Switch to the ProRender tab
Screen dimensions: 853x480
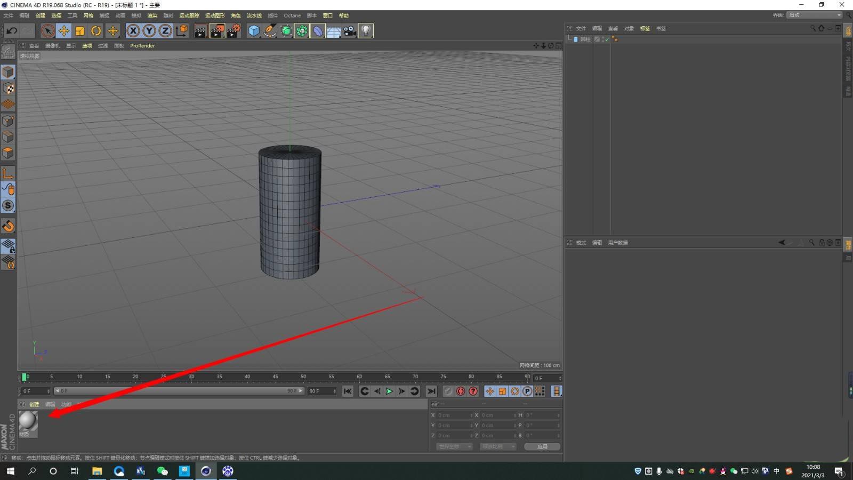[142, 46]
